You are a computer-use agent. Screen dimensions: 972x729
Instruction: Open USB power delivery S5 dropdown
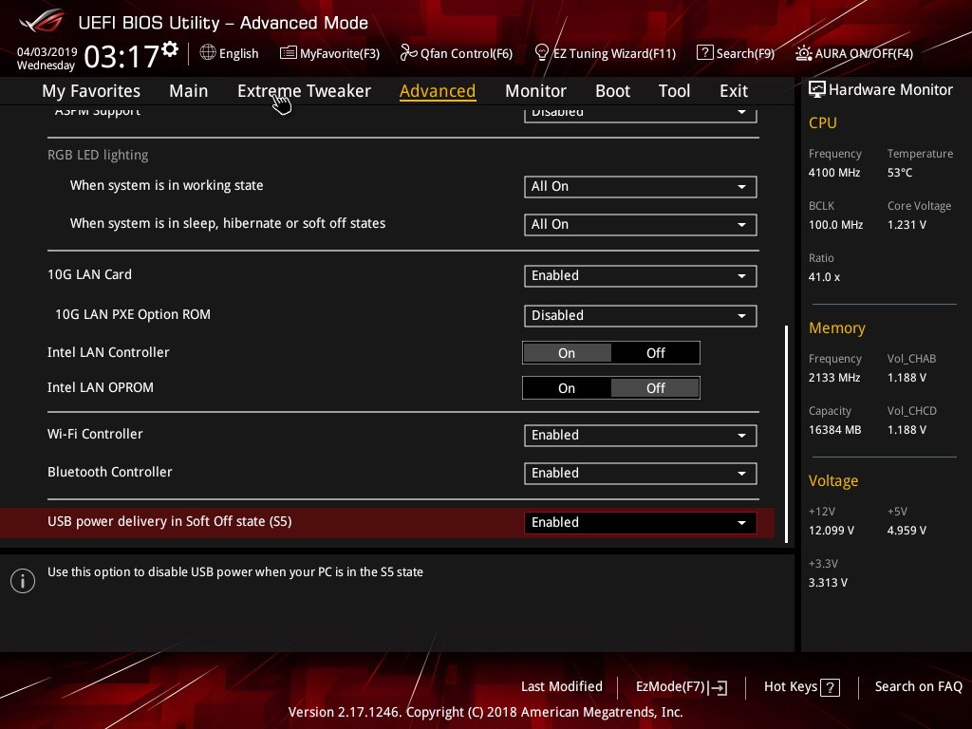[x=640, y=523]
